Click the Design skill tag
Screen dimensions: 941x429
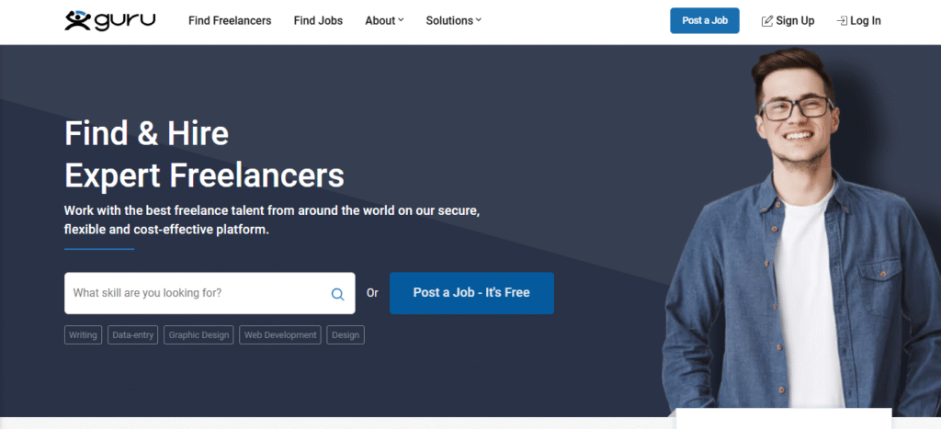point(346,335)
